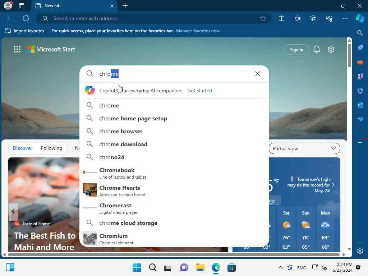
Task: Open Shopping tag in sidebar
Action: [360, 48]
